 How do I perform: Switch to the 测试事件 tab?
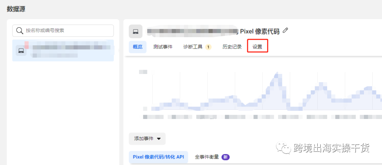coord(163,47)
